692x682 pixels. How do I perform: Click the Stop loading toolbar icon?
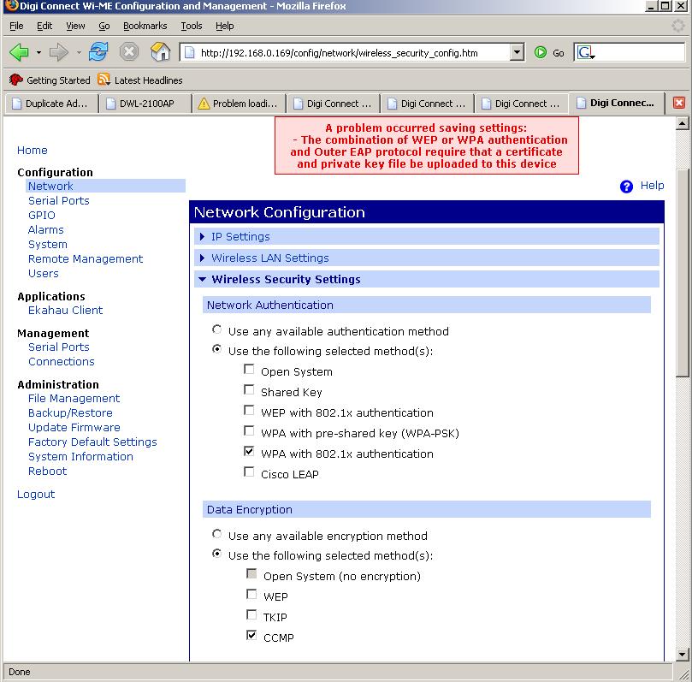[x=129, y=52]
